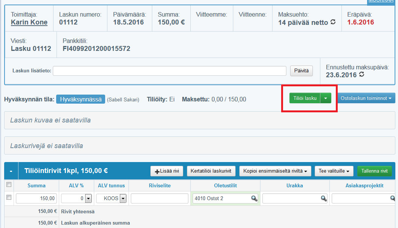This screenshot has height=228, width=398.
Task: Open the ALV % dropdown arrow
Action: (88, 198)
